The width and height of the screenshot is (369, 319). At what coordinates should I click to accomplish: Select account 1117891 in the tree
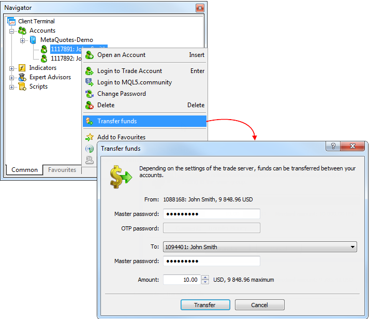66,49
